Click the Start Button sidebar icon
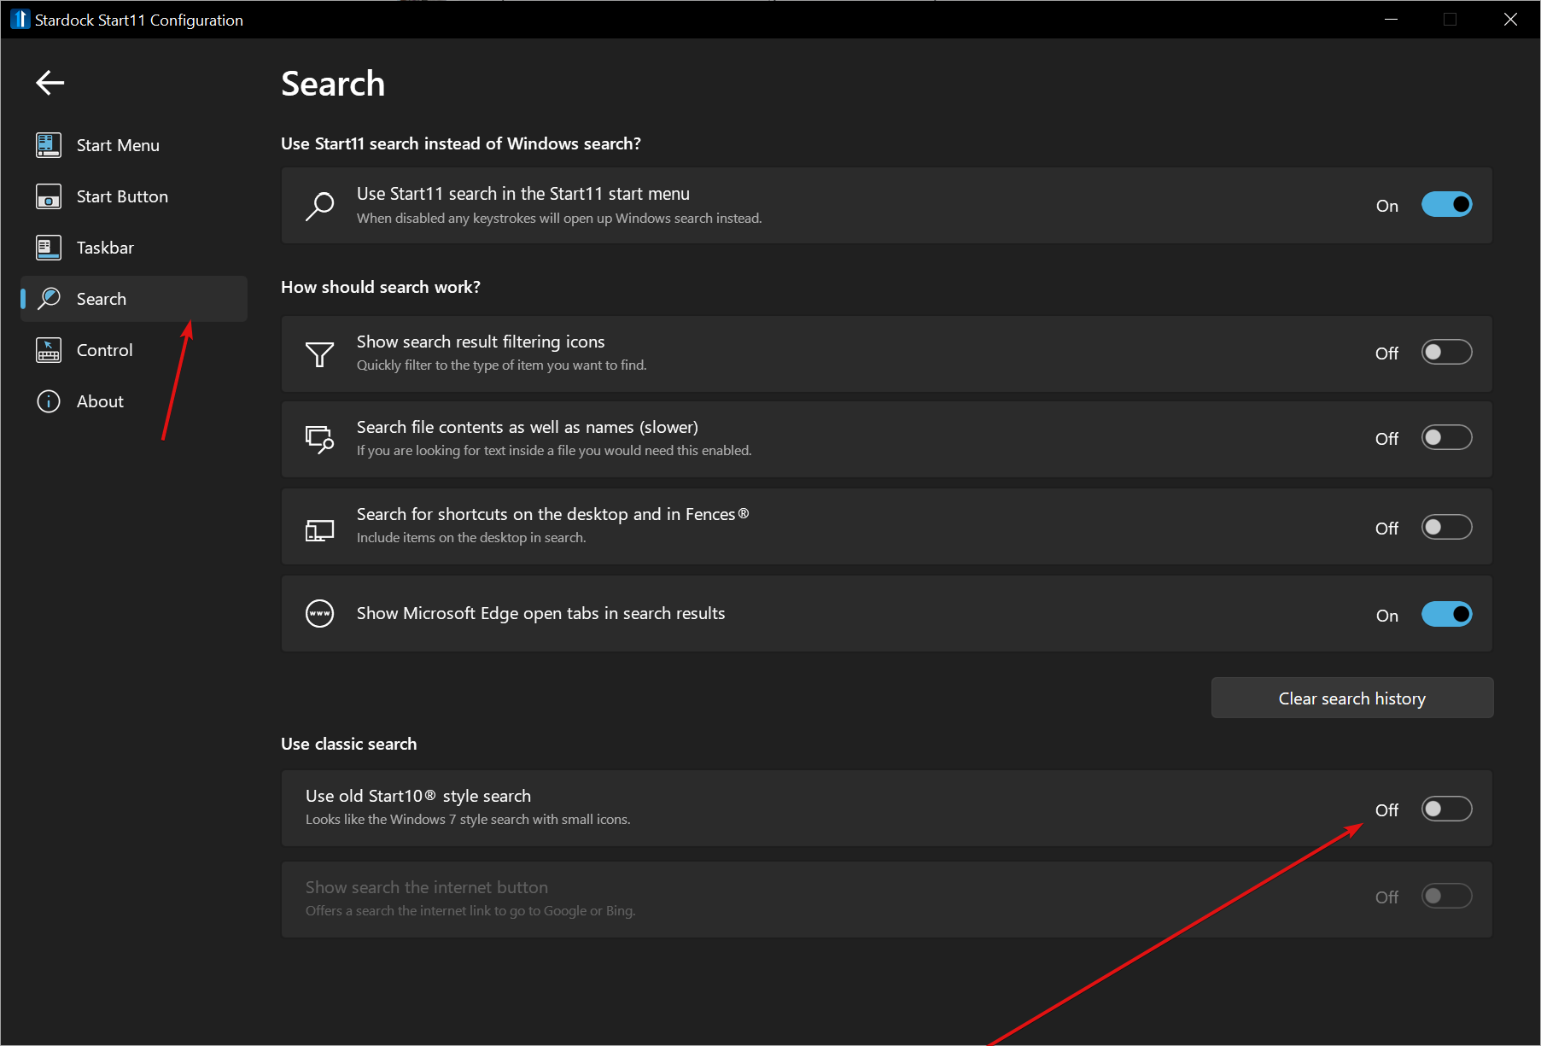The height and width of the screenshot is (1046, 1541). (x=49, y=196)
